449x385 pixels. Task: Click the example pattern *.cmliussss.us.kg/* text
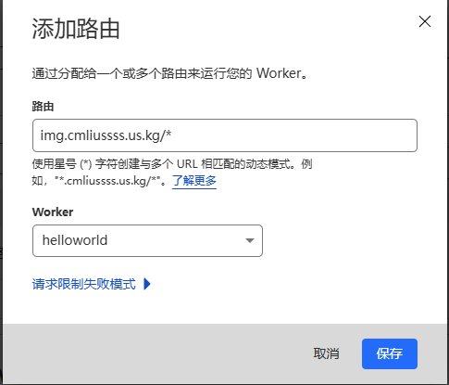click(109, 181)
